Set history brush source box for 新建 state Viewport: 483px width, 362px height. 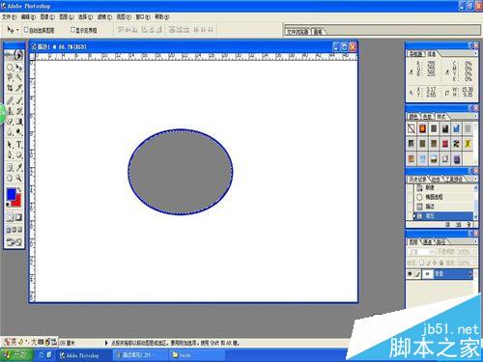point(410,187)
